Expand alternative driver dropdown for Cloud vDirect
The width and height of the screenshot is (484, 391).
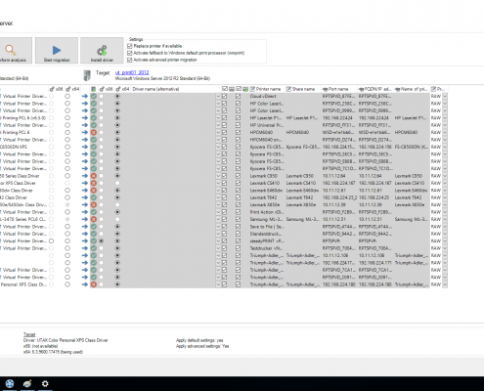218,96
